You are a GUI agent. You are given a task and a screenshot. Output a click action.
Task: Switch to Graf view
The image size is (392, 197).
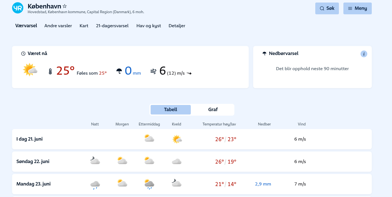coord(213,109)
